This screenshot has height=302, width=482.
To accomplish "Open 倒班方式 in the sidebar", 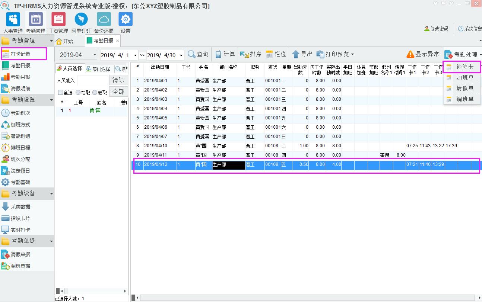I will coord(20,125).
